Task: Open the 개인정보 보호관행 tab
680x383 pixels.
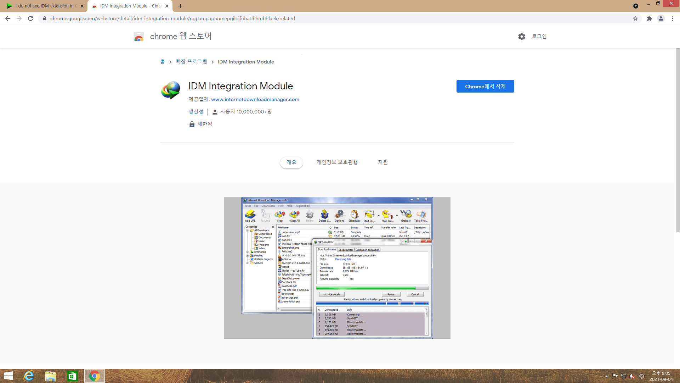Action: pyautogui.click(x=337, y=162)
